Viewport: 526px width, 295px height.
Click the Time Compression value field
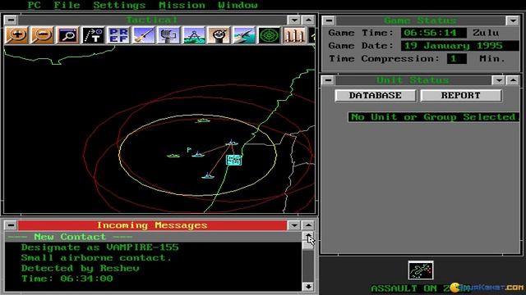pos(457,59)
